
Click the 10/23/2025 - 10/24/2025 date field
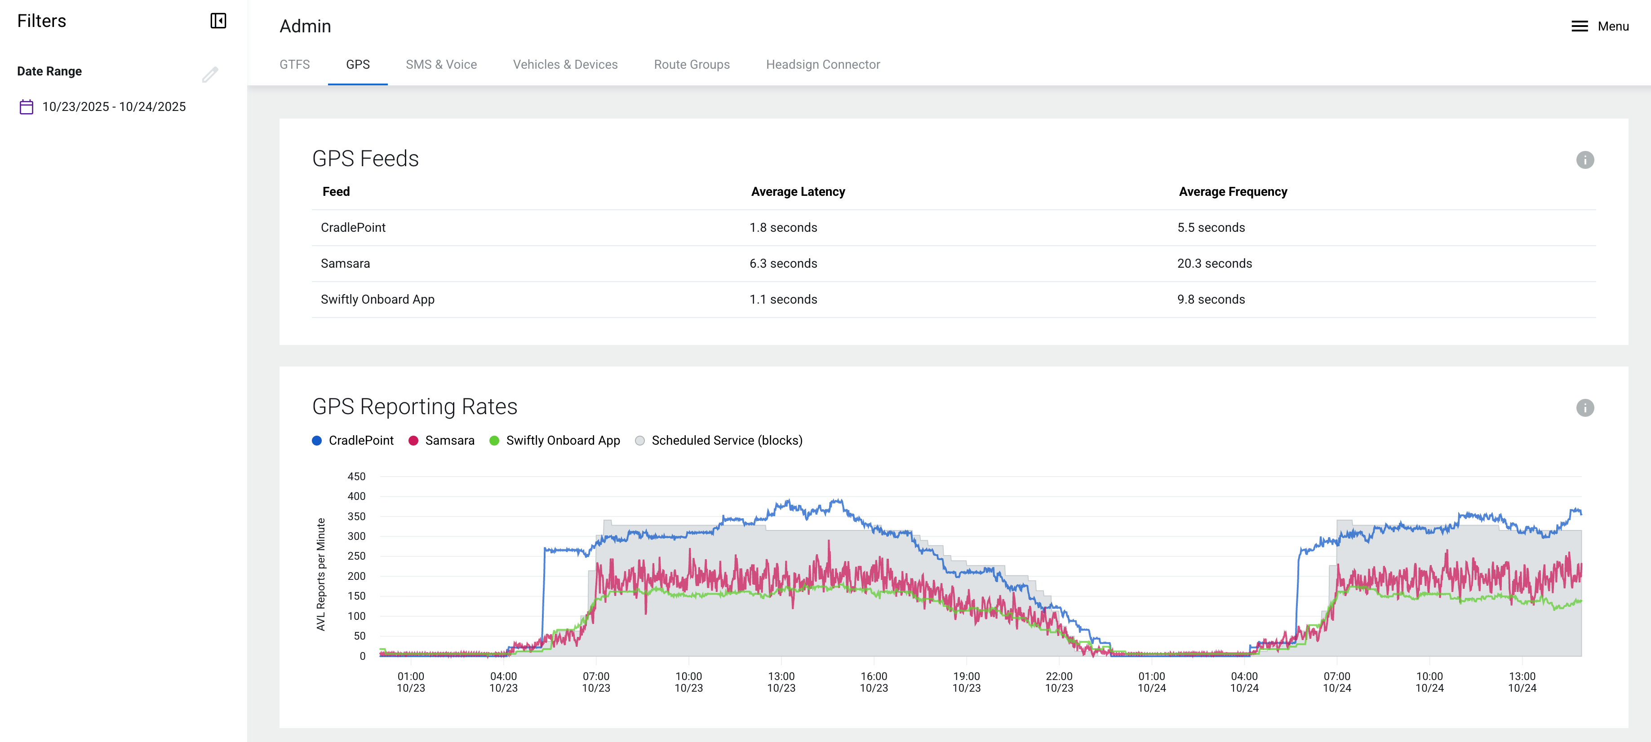[x=114, y=107]
